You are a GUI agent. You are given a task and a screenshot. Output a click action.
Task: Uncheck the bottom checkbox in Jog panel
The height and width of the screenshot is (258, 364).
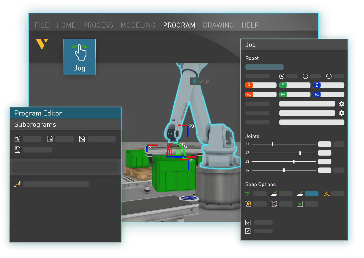point(248,231)
